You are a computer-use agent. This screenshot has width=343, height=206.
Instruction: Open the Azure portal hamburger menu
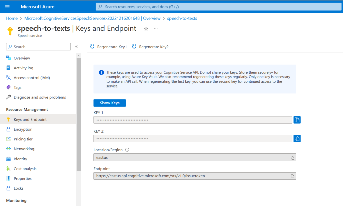click(x=7, y=7)
